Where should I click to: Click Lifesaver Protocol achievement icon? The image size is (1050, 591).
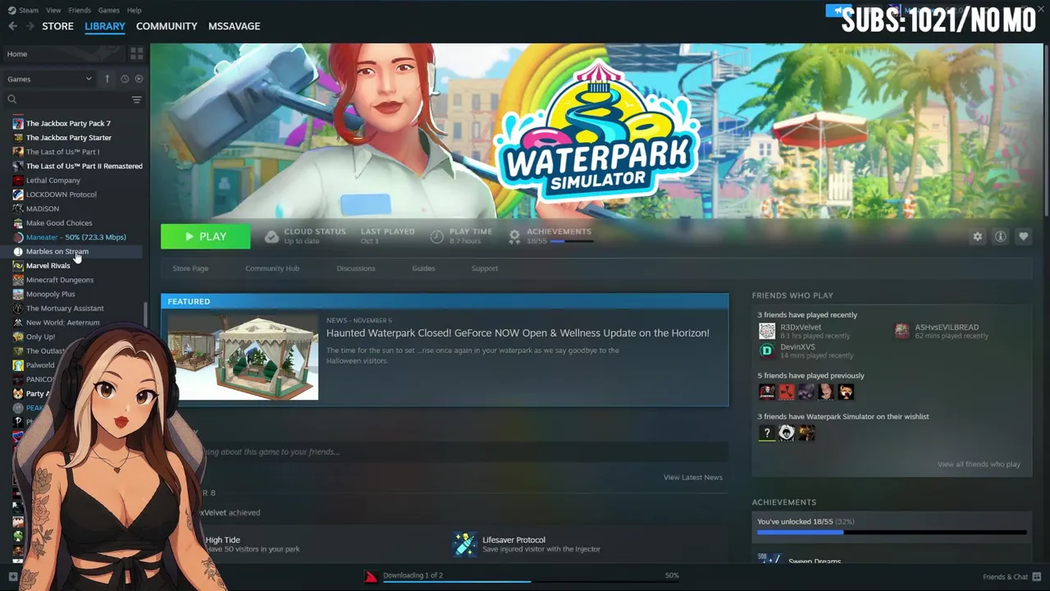tap(464, 544)
